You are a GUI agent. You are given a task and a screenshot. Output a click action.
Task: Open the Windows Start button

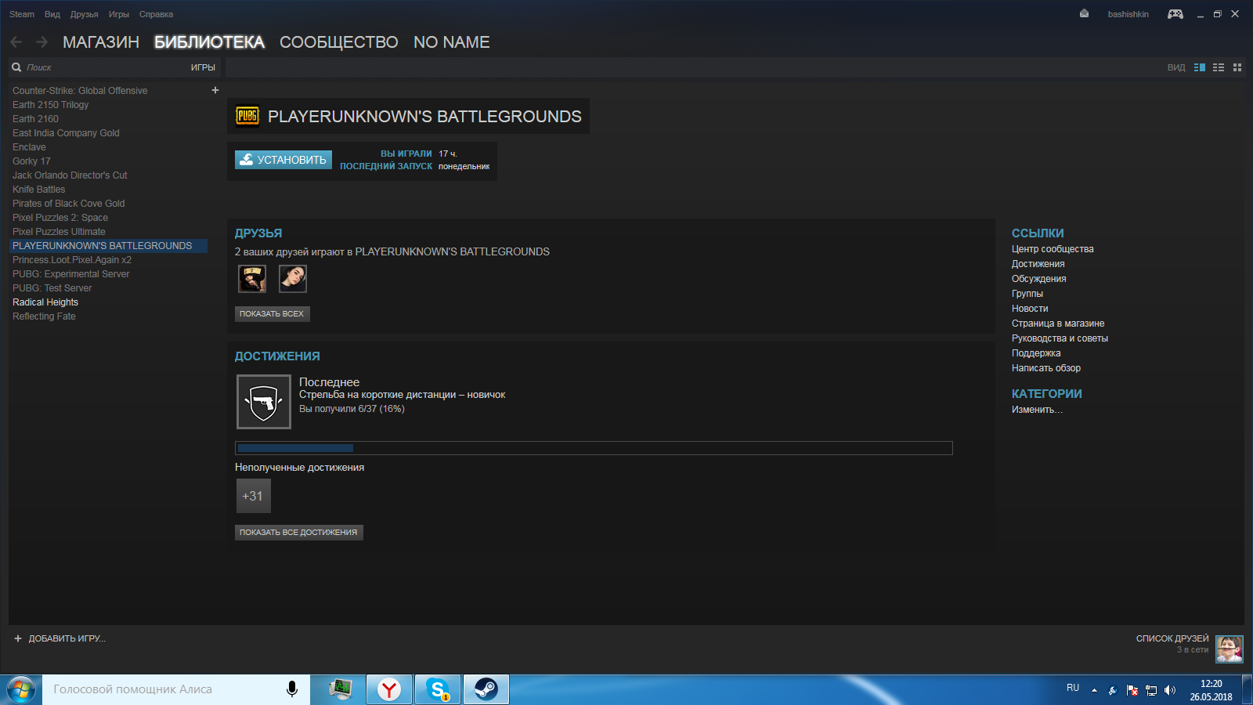pyautogui.click(x=21, y=690)
